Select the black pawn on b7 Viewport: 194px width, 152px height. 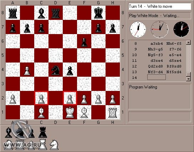tap(27, 28)
